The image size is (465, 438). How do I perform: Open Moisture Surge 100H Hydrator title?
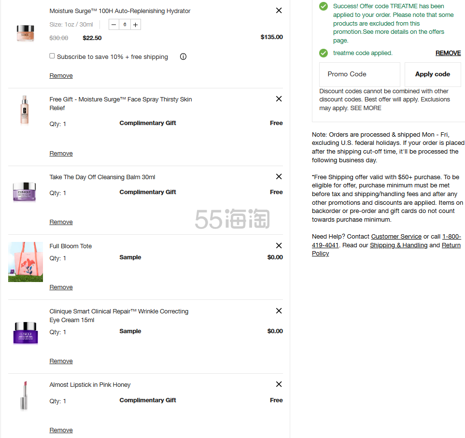(120, 11)
